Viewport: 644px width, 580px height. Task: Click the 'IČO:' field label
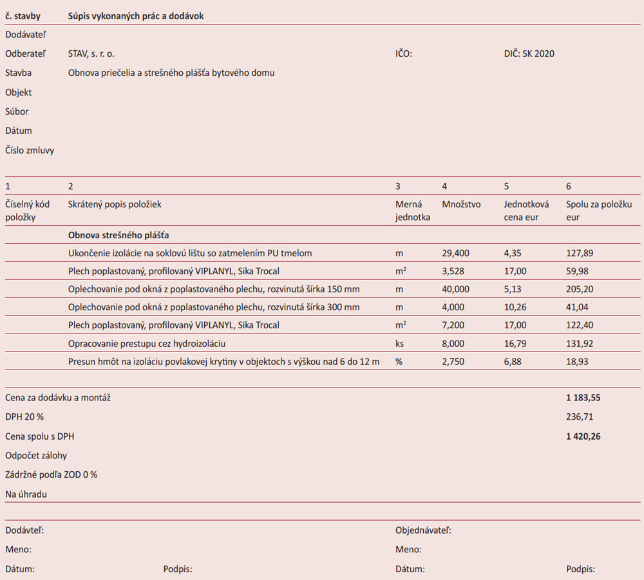coord(404,54)
